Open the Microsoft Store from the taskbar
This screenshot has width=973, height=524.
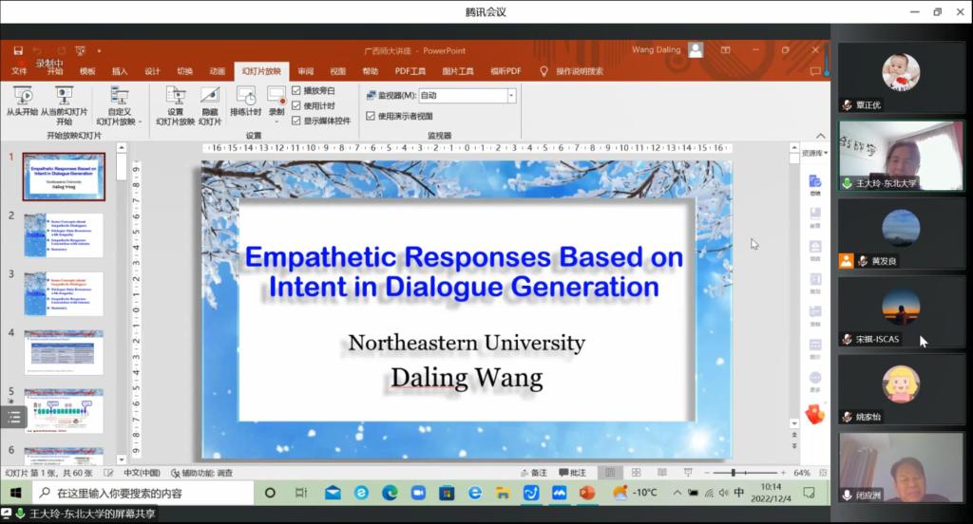447,493
